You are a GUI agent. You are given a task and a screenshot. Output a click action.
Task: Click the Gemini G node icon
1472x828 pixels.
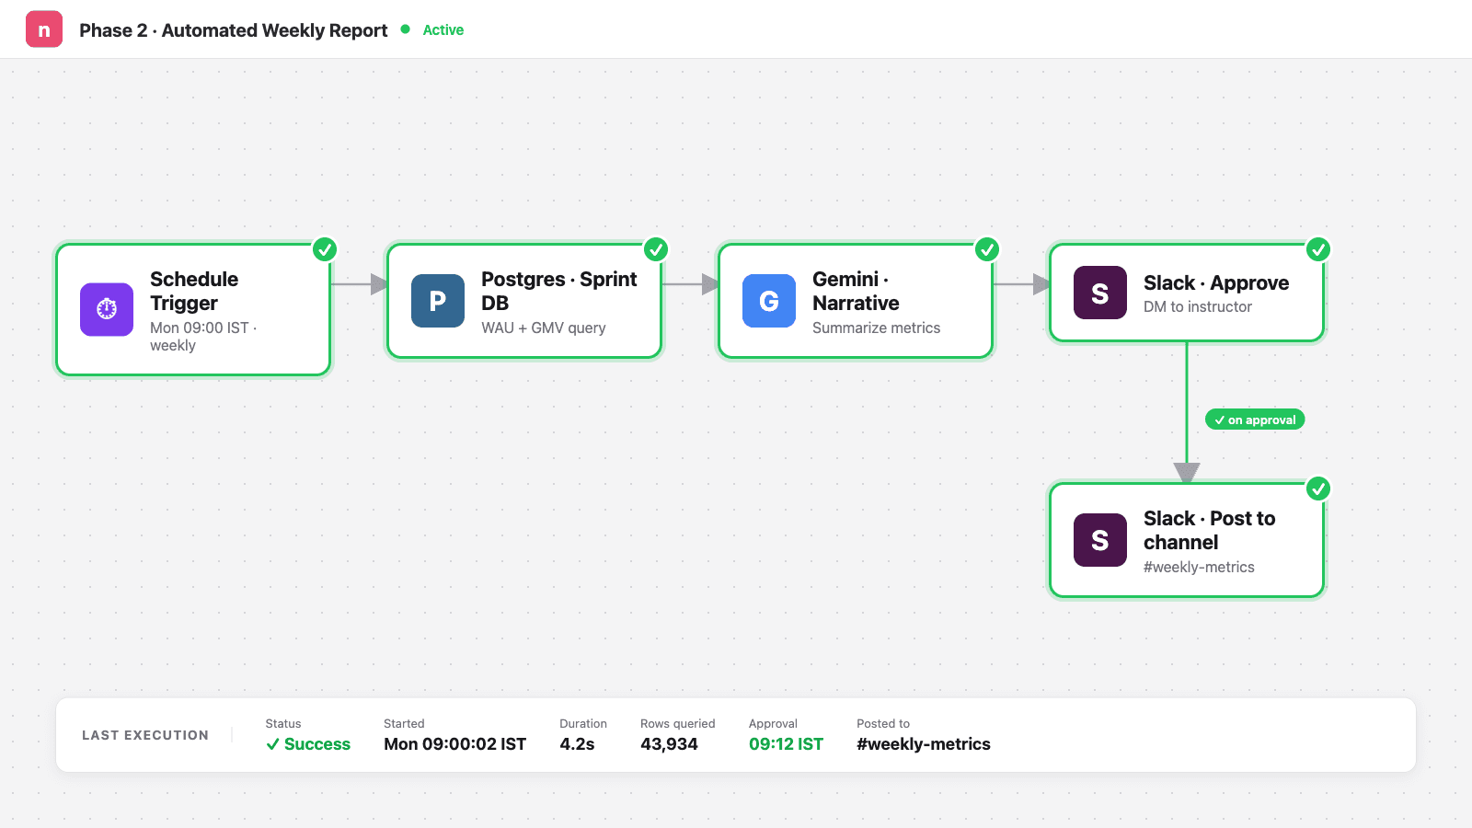pos(769,301)
